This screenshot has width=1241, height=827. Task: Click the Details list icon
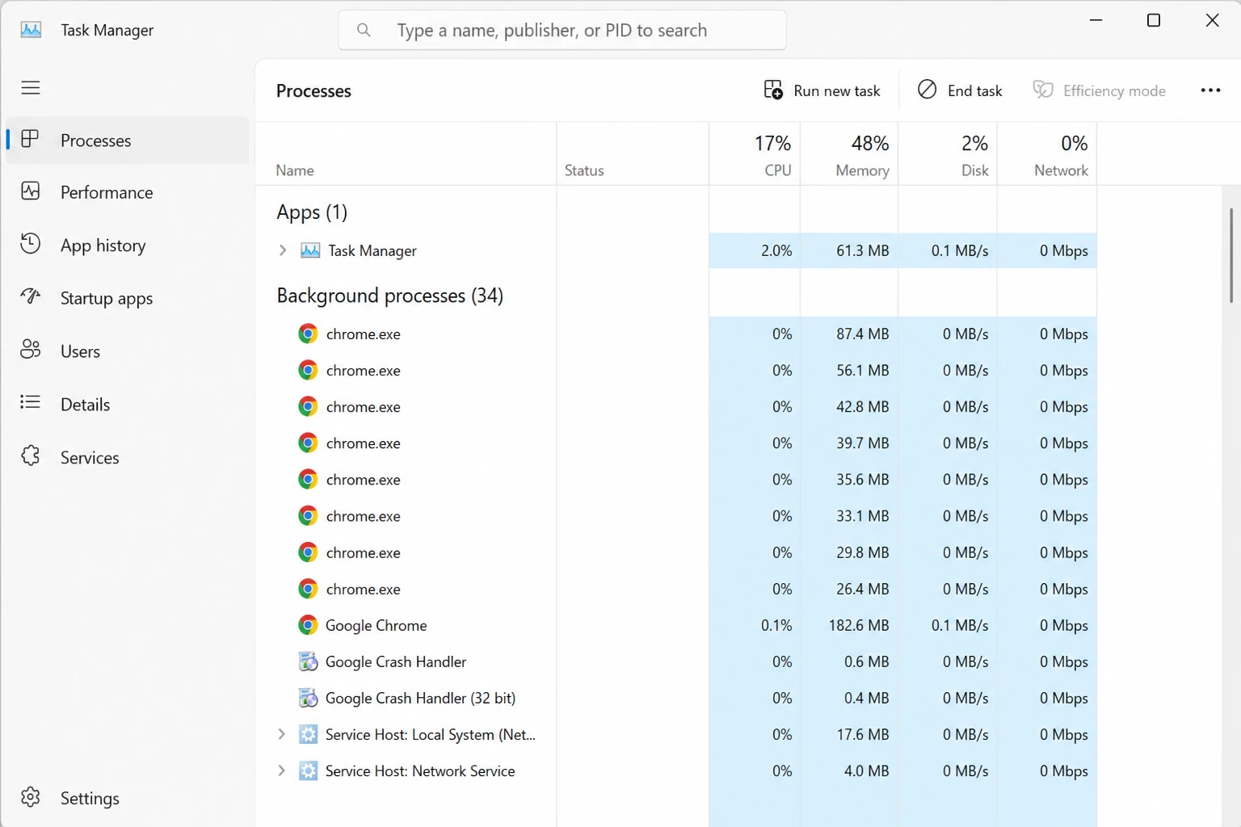click(x=30, y=402)
